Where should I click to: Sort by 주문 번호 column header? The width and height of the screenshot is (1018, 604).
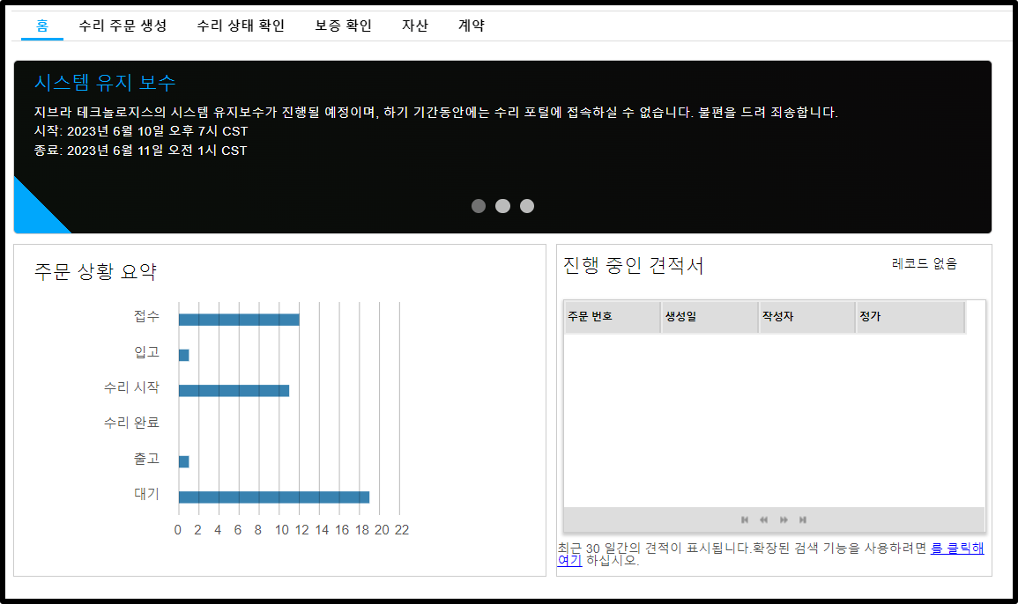(613, 317)
